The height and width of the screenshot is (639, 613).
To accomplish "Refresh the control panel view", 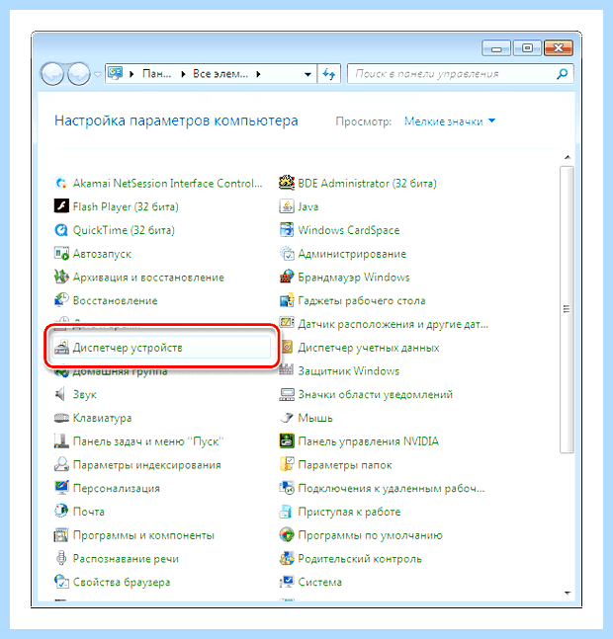I will (x=328, y=74).
